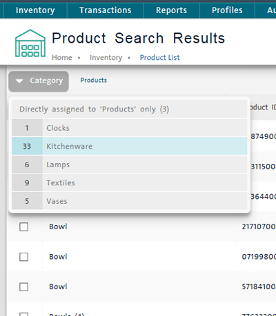
Task: Select Clocks in the category list
Action: click(x=130, y=128)
